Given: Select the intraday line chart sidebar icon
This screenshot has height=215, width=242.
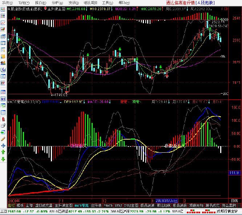Looking at the screenshot, I should click(x=3, y=23).
